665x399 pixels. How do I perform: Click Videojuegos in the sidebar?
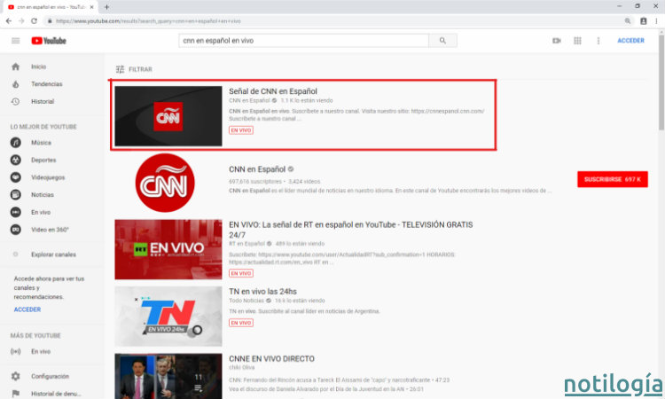point(48,177)
